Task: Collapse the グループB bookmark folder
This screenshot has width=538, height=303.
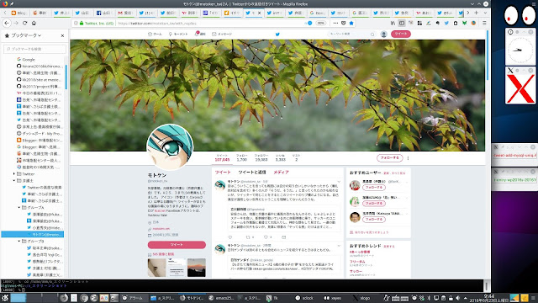Action: (19, 242)
